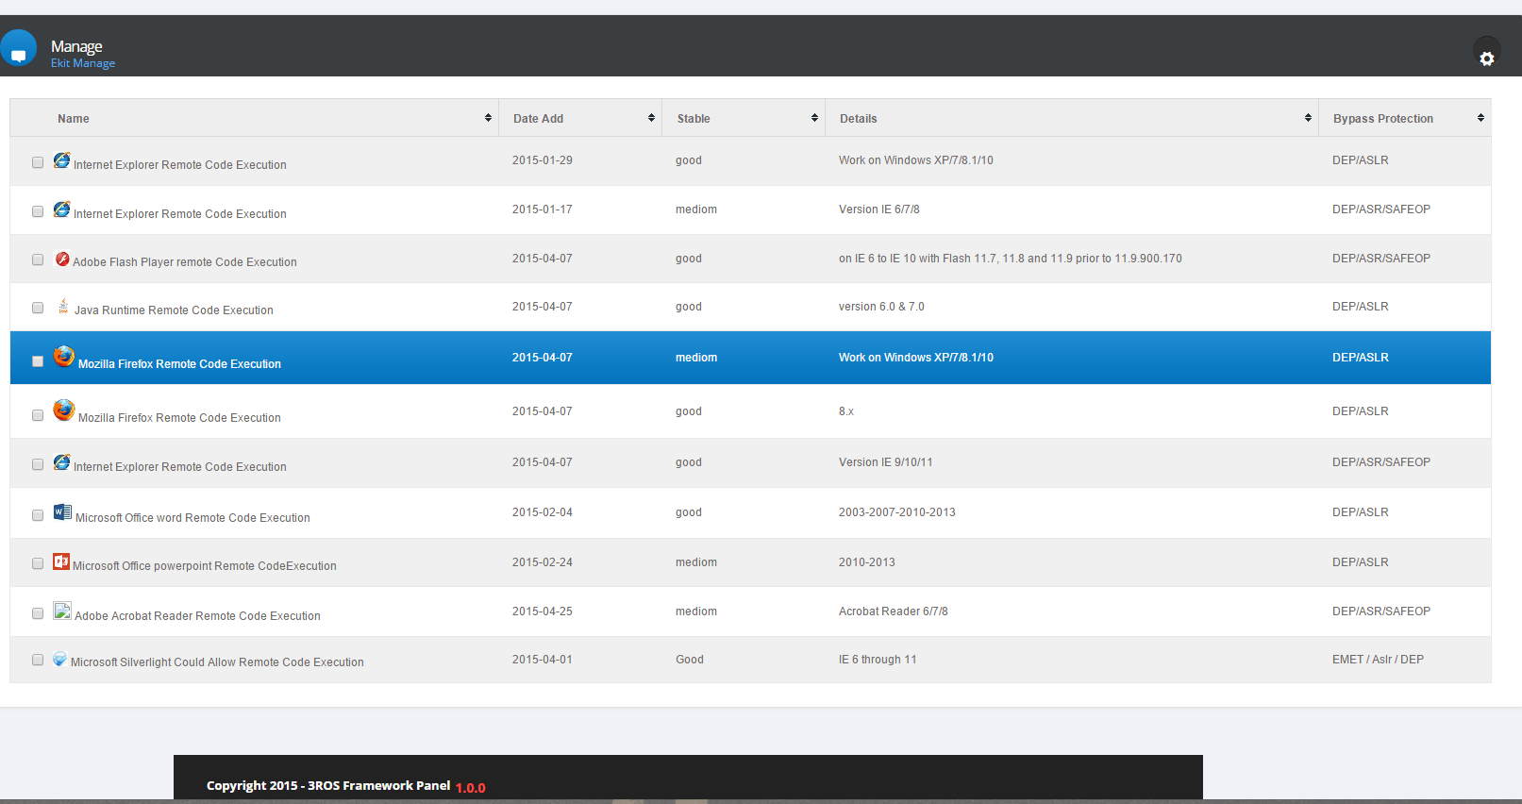The width and height of the screenshot is (1522, 804).
Task: Click the Java Runtime icon
Action: pos(63,306)
